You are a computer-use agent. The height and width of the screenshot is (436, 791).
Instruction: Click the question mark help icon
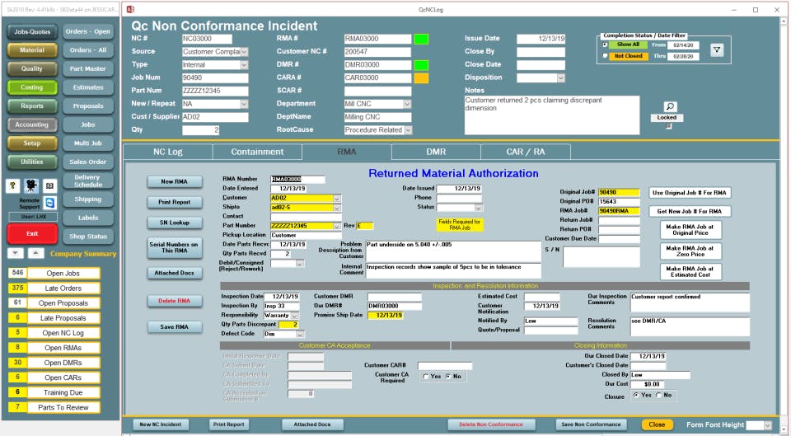click(12, 185)
